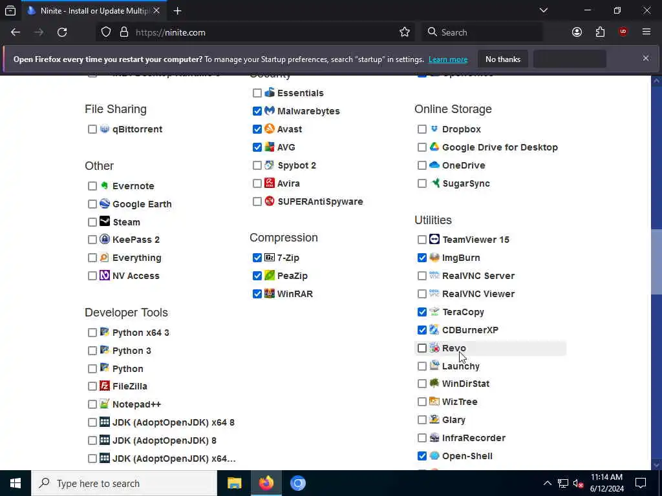Select the Ninite browser tab

pyautogui.click(x=94, y=11)
